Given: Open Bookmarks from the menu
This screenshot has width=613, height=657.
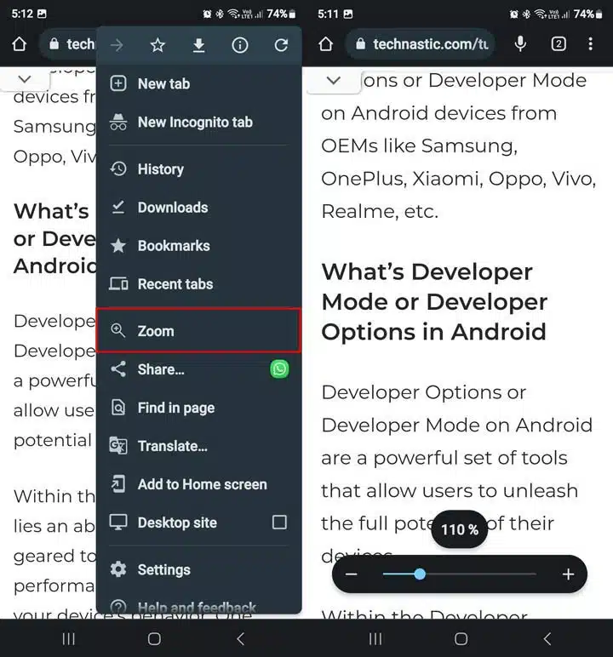Looking at the screenshot, I should [x=198, y=246].
